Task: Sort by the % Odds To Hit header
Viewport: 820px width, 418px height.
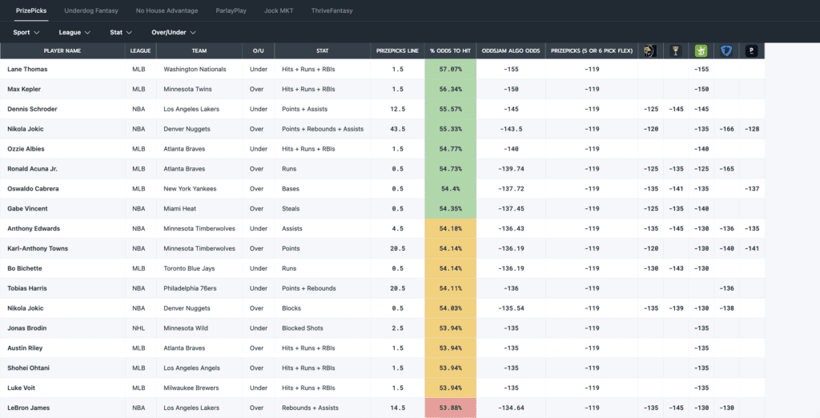Action: (x=450, y=50)
